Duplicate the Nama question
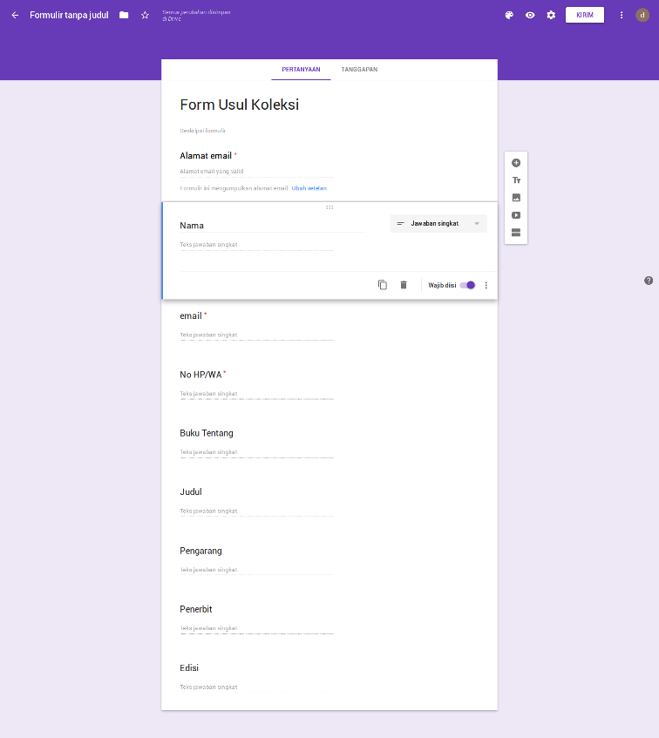The image size is (659, 738). 382,285
